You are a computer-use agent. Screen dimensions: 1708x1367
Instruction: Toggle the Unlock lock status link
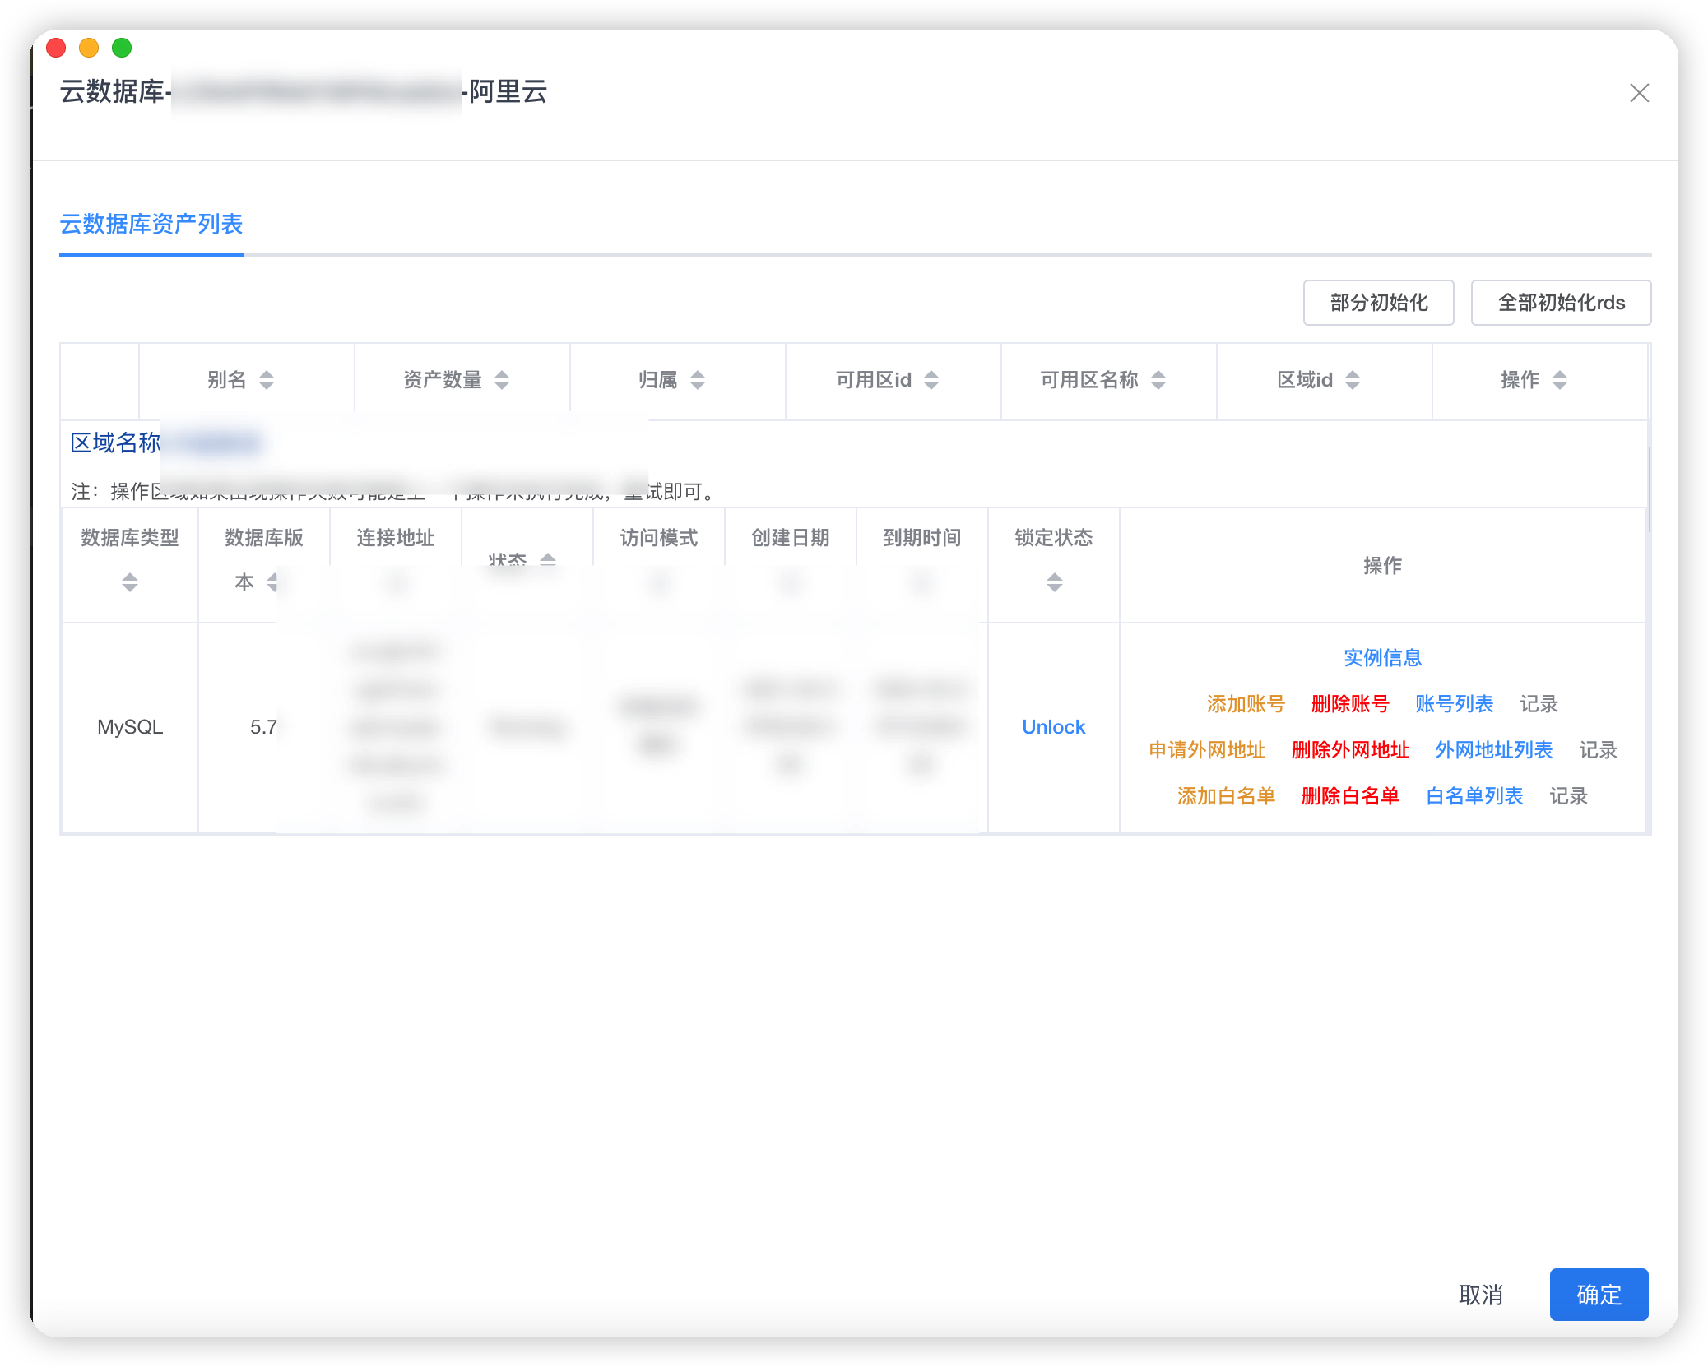pyautogui.click(x=1053, y=727)
